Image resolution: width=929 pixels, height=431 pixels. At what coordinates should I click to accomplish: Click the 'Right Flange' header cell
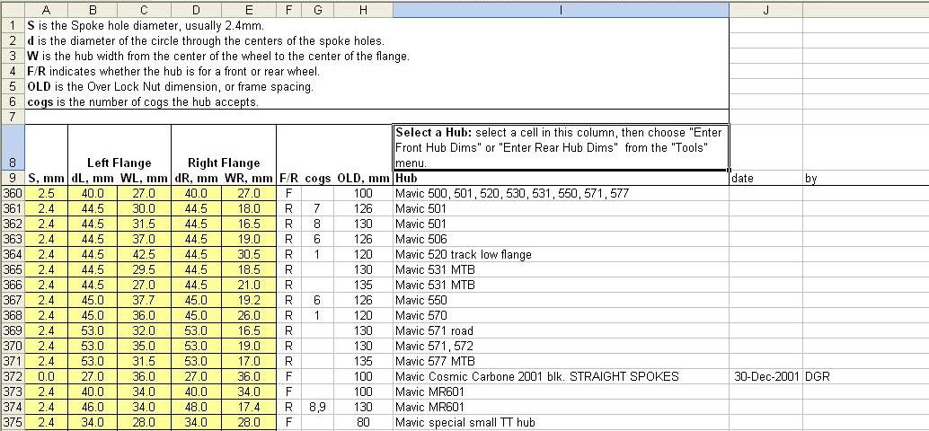[223, 163]
